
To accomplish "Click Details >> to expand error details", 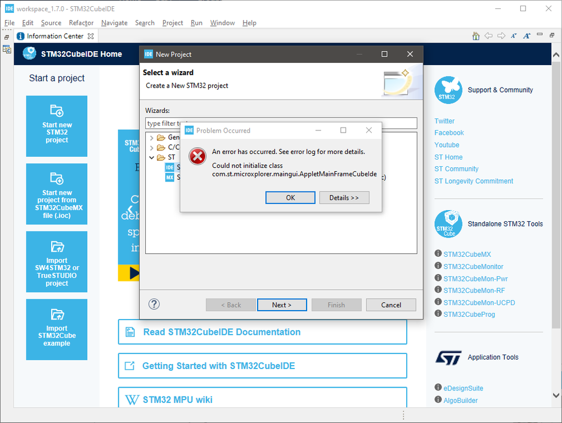I will tap(344, 198).
